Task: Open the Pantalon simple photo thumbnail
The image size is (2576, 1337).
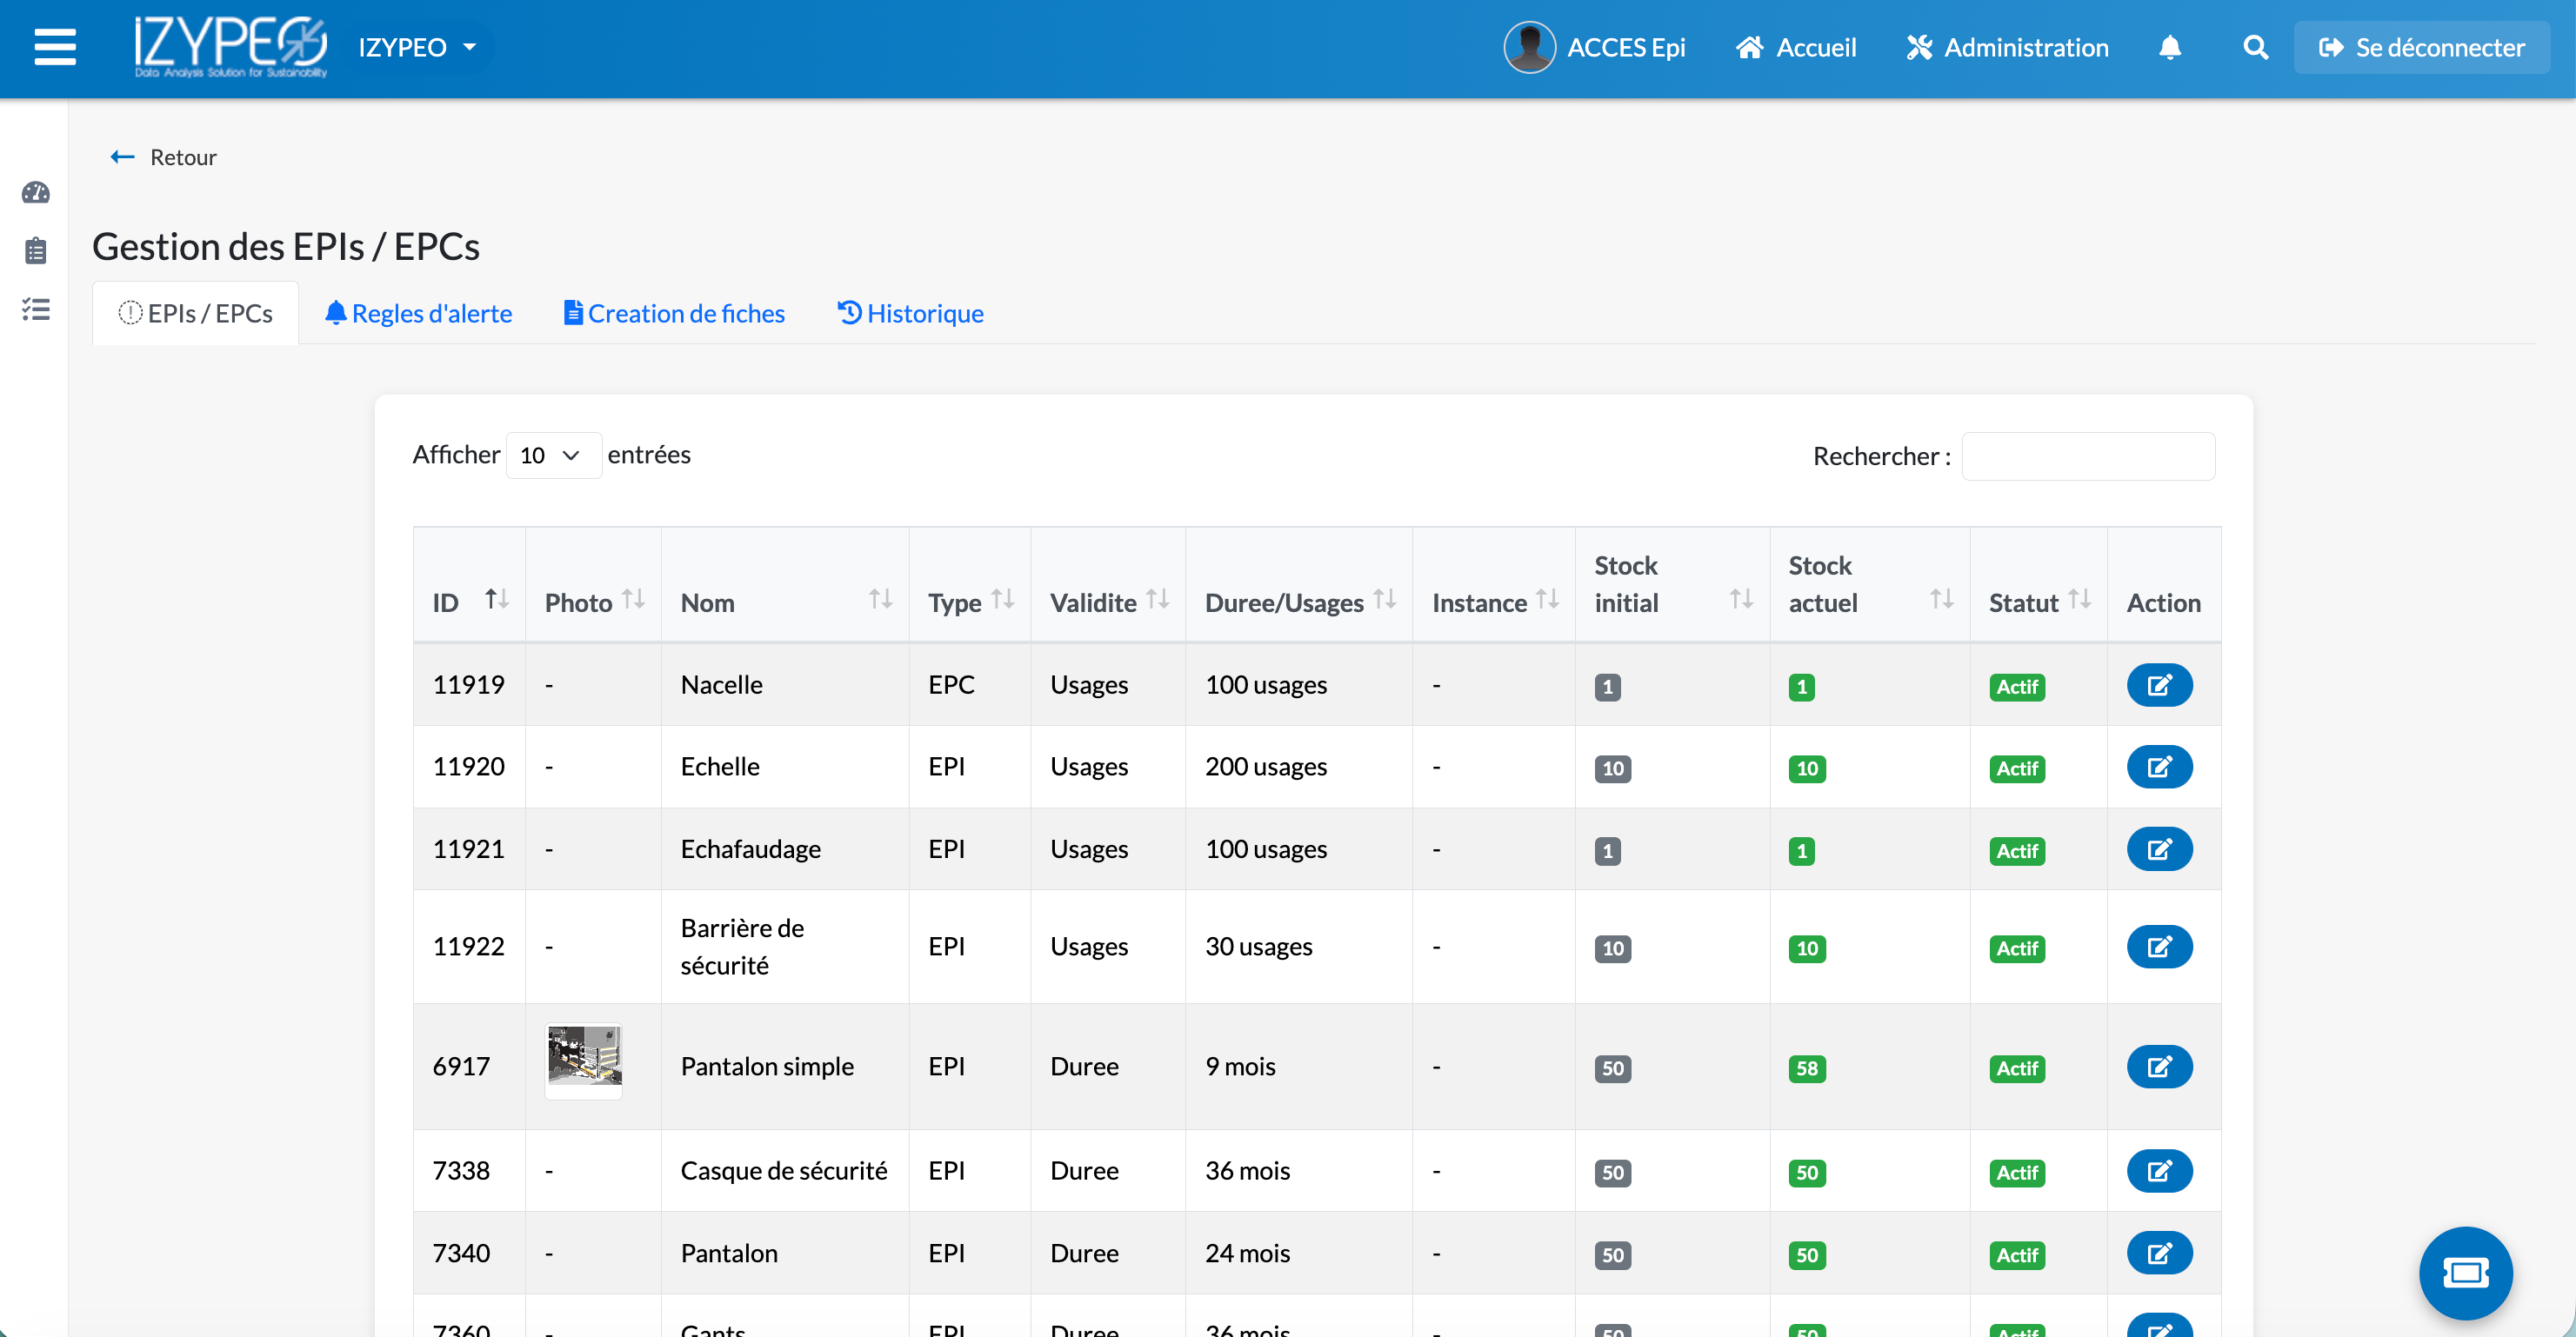Action: [x=584, y=1061]
